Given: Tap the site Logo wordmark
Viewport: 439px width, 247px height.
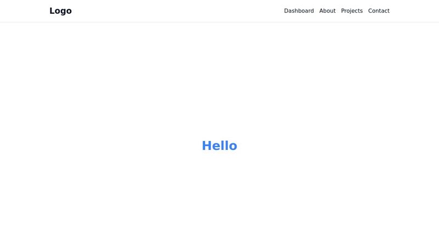Looking at the screenshot, I should tap(60, 11).
